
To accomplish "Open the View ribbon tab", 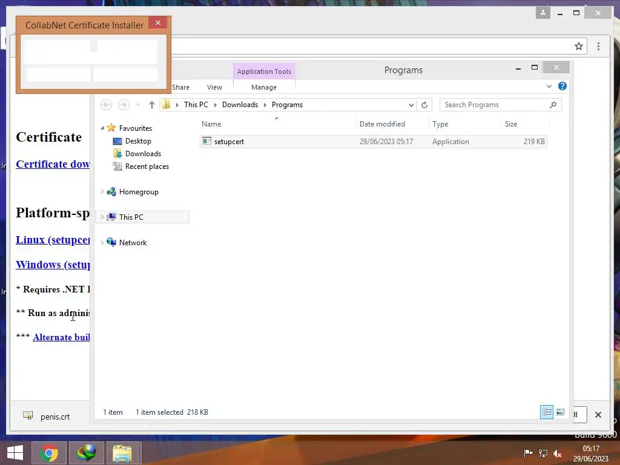I will pyautogui.click(x=215, y=87).
